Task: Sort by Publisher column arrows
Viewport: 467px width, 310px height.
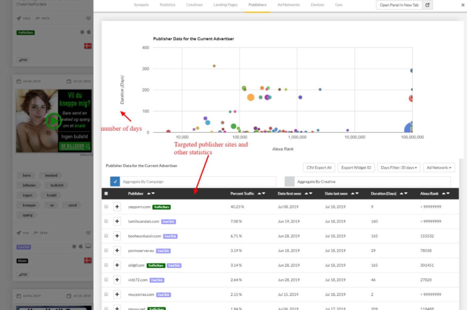Action: (151, 194)
